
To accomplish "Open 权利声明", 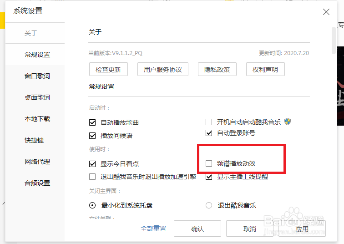I will coord(265,69).
